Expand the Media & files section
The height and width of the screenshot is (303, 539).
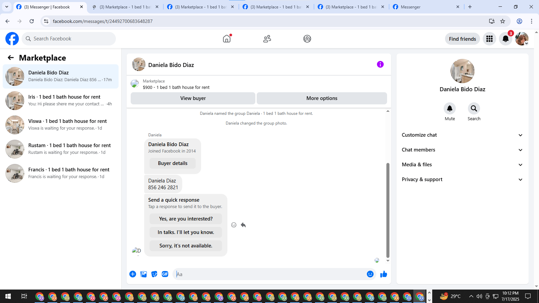(462, 165)
